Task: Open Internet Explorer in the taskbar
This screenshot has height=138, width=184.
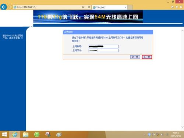Action: point(15,134)
